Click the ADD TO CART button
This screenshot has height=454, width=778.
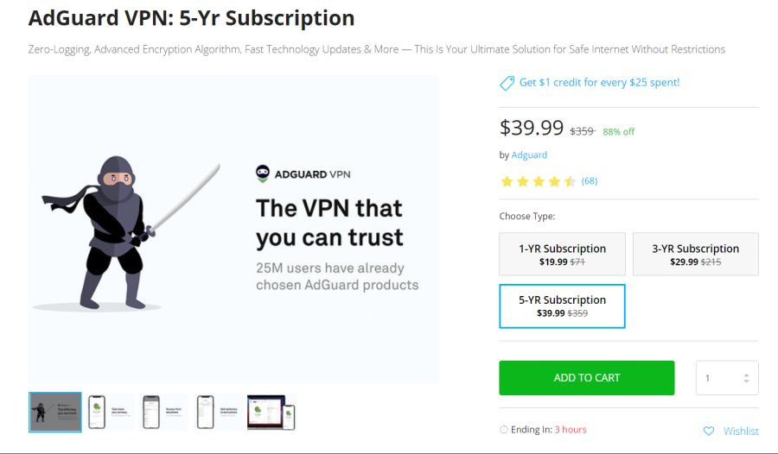586,378
